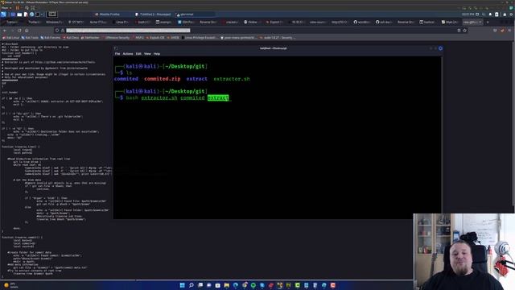Screen dimensions: 515x290
Task: Open the View menu in terminal window
Action: click(x=147, y=54)
